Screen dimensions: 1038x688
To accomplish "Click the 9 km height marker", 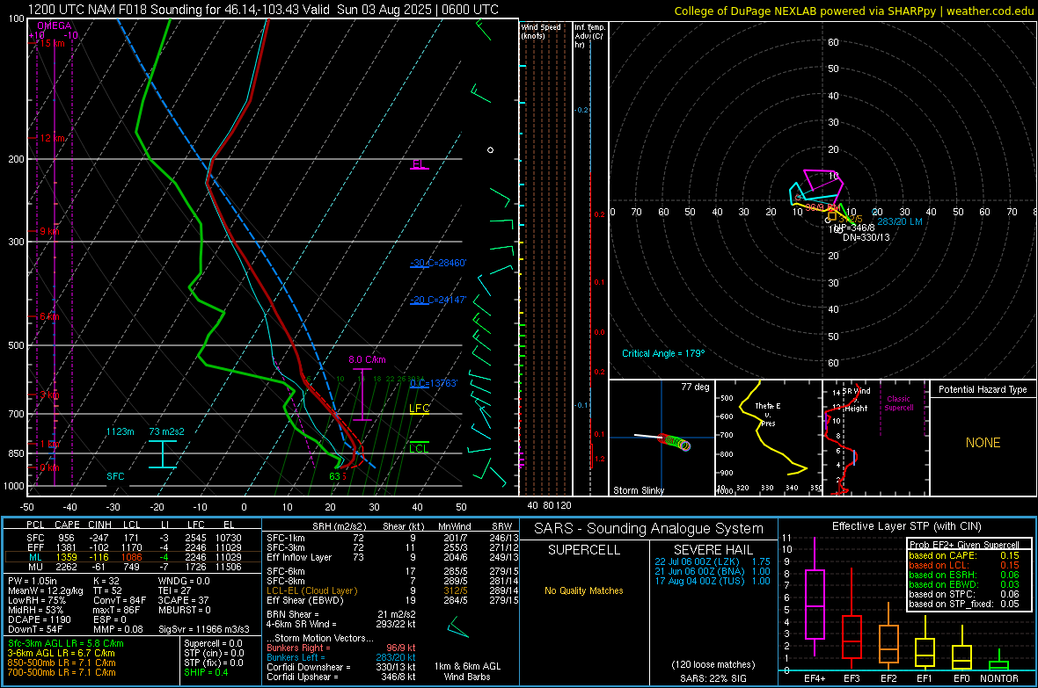I will point(49,232).
